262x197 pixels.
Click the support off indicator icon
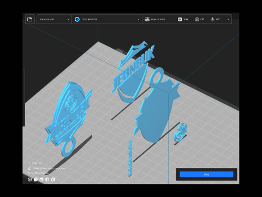[197, 19]
